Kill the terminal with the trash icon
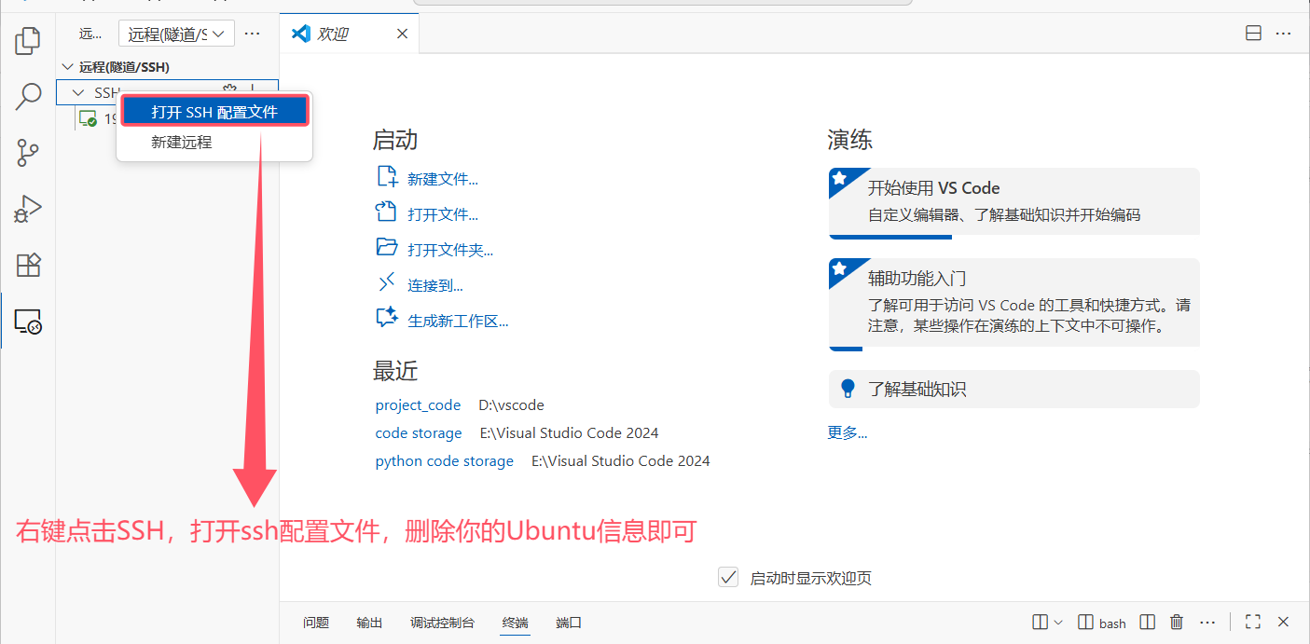The width and height of the screenshot is (1310, 644). pos(1176,622)
